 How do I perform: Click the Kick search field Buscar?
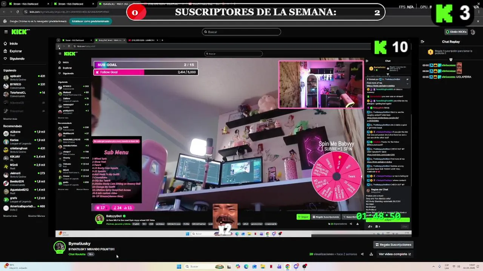click(x=241, y=32)
